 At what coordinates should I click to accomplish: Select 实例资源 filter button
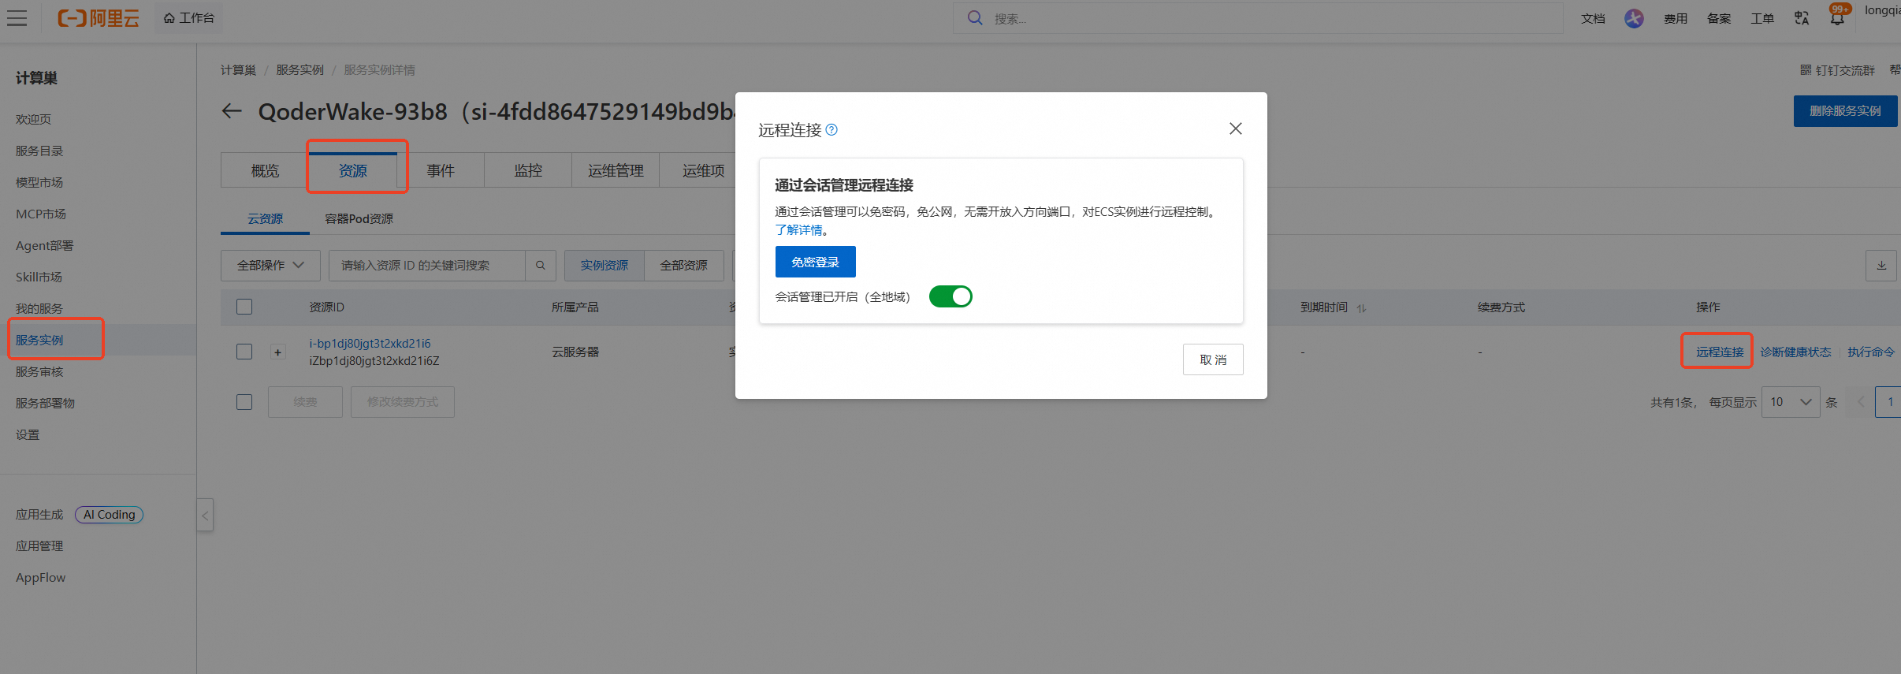coord(605,266)
